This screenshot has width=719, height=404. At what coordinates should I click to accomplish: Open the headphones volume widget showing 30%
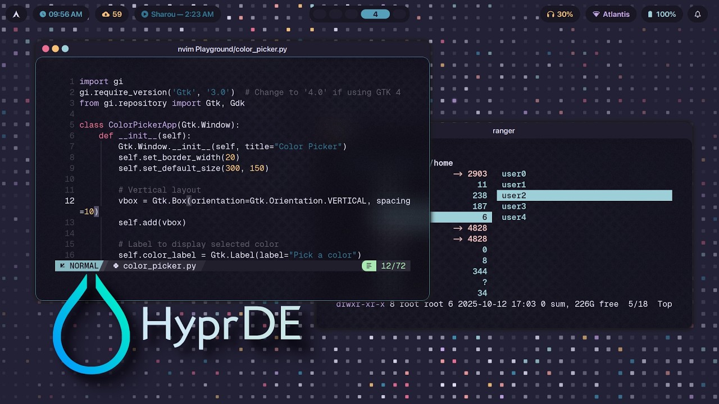point(560,14)
